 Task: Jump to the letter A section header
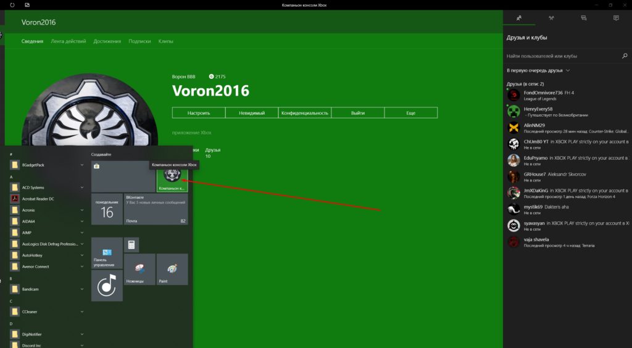[x=11, y=177]
